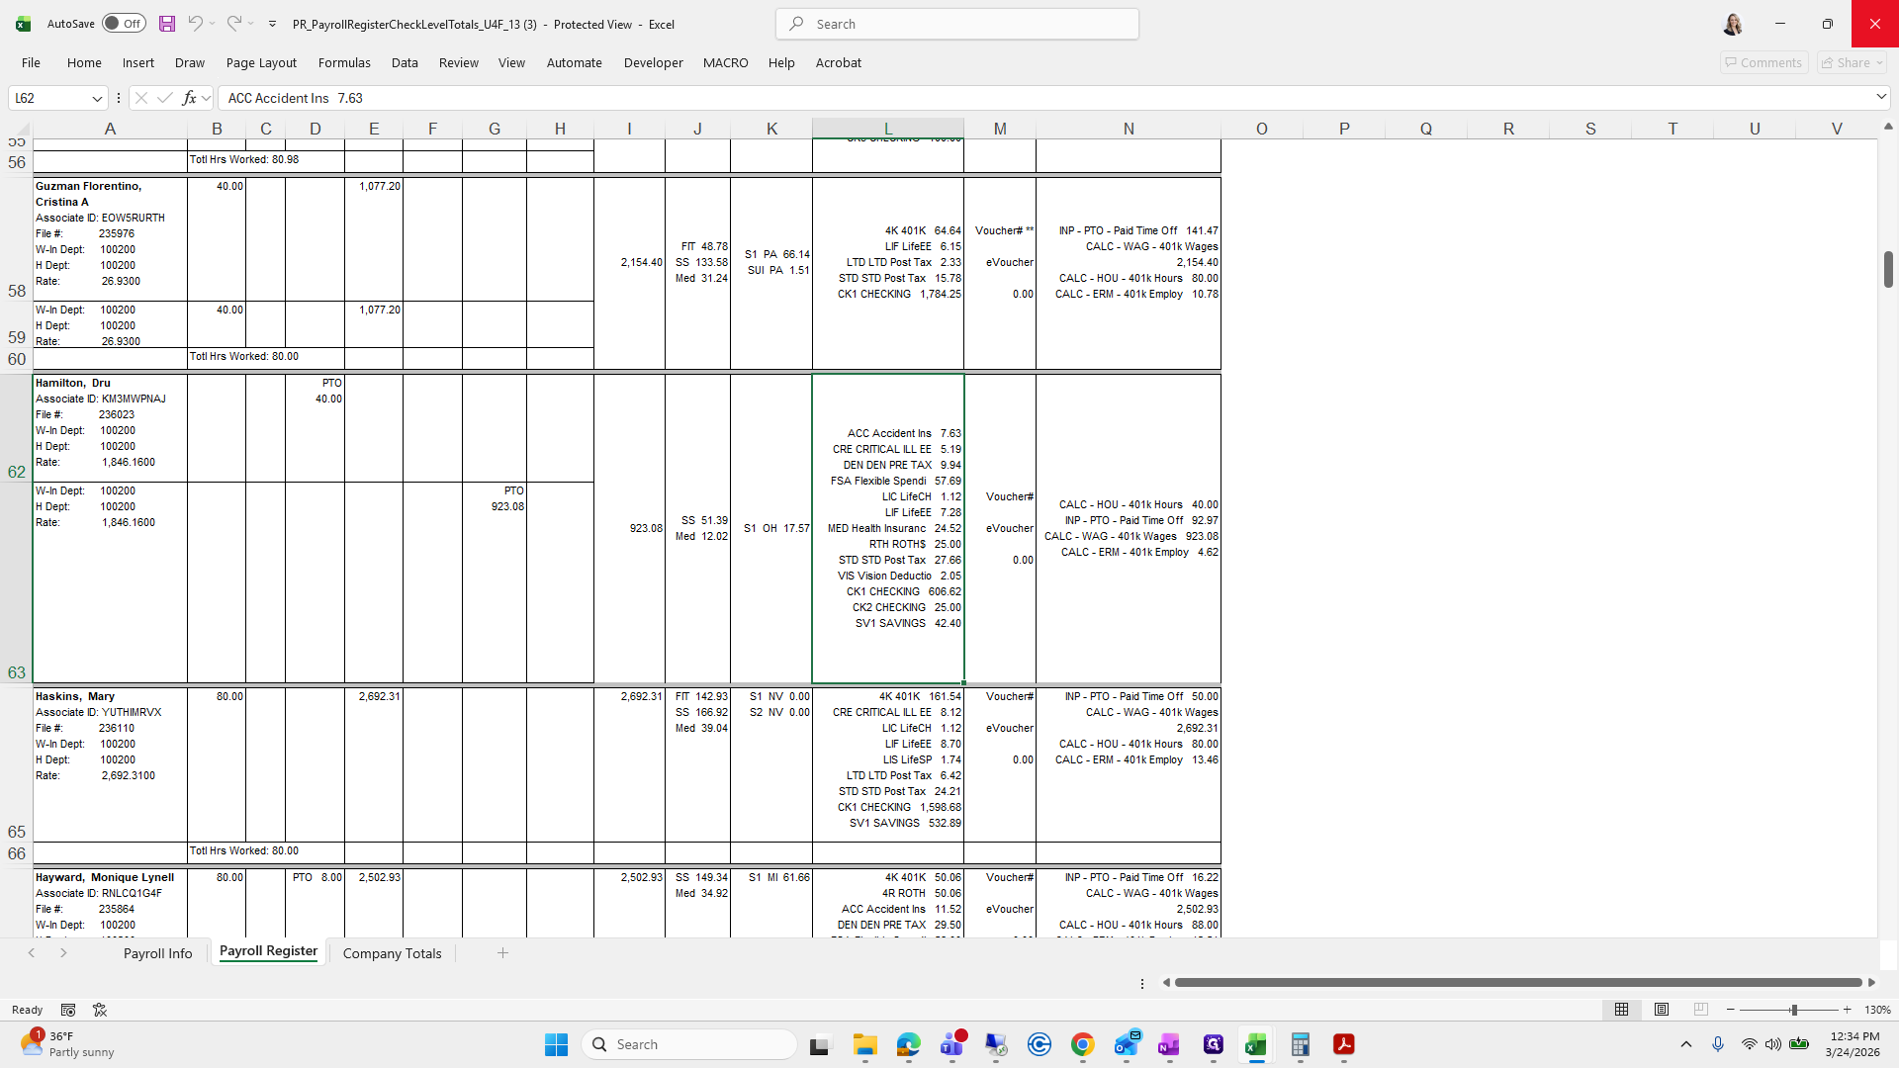
Task: Click the add new sheet plus icon
Action: (x=502, y=953)
